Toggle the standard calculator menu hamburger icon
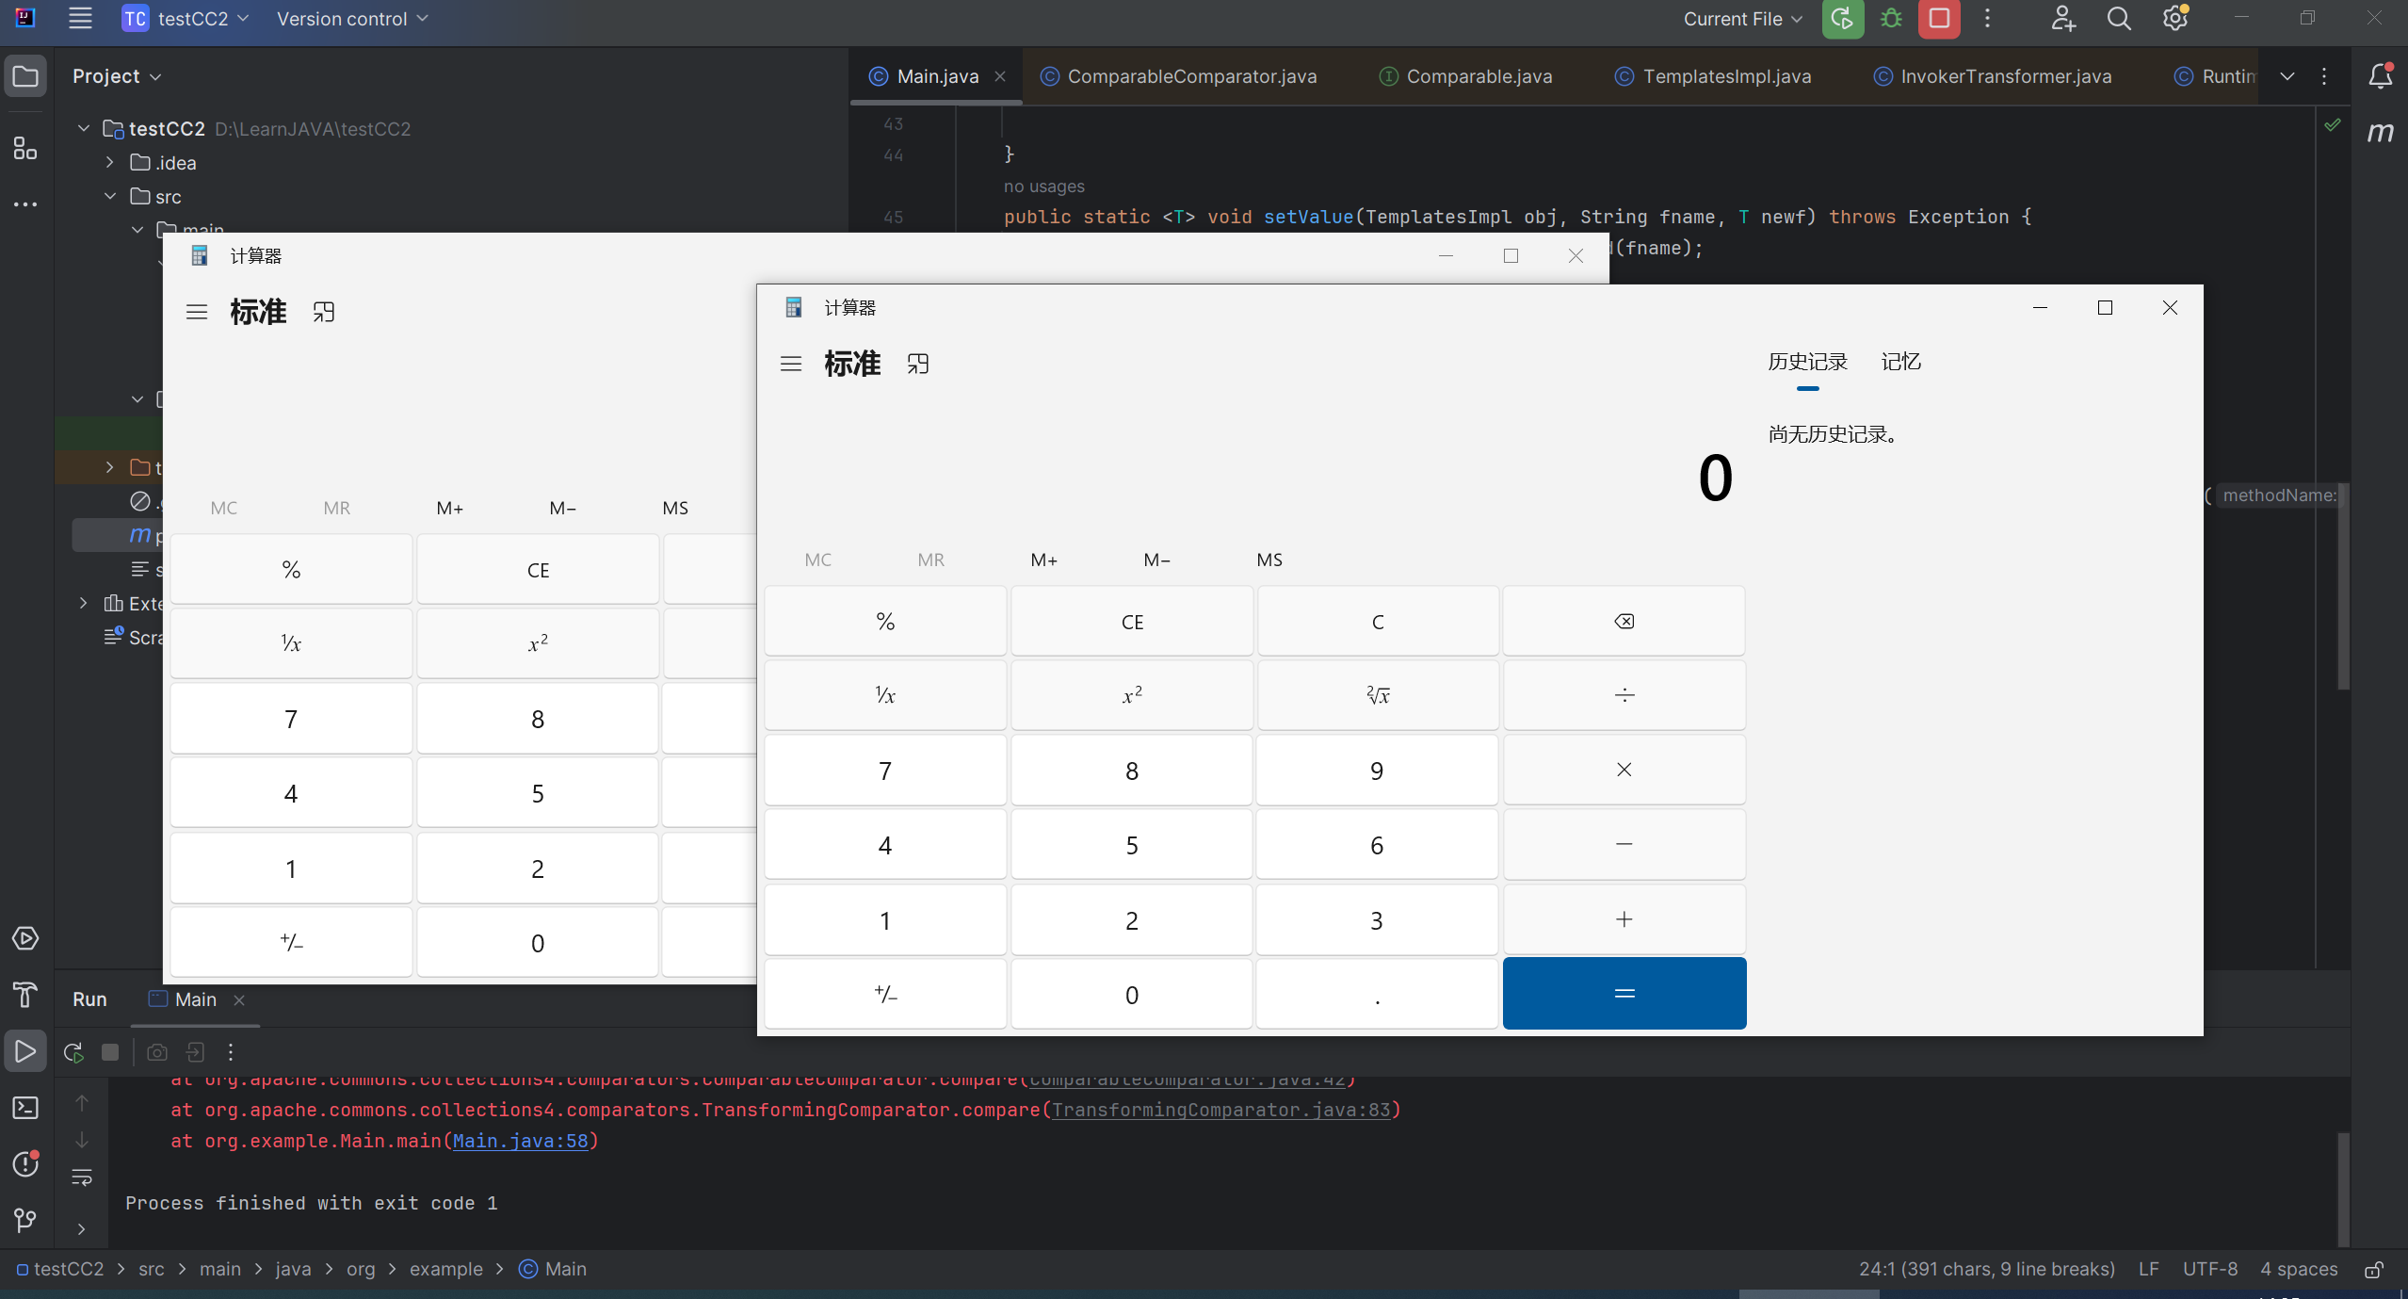This screenshot has width=2408, height=1299. pyautogui.click(x=788, y=364)
